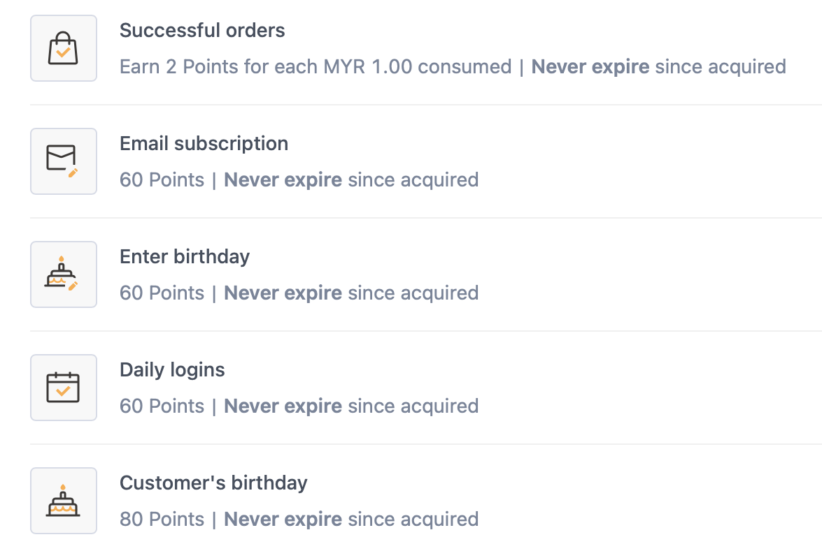Click "Never expire" in Daily logins row
This screenshot has width=822, height=551.
click(283, 406)
